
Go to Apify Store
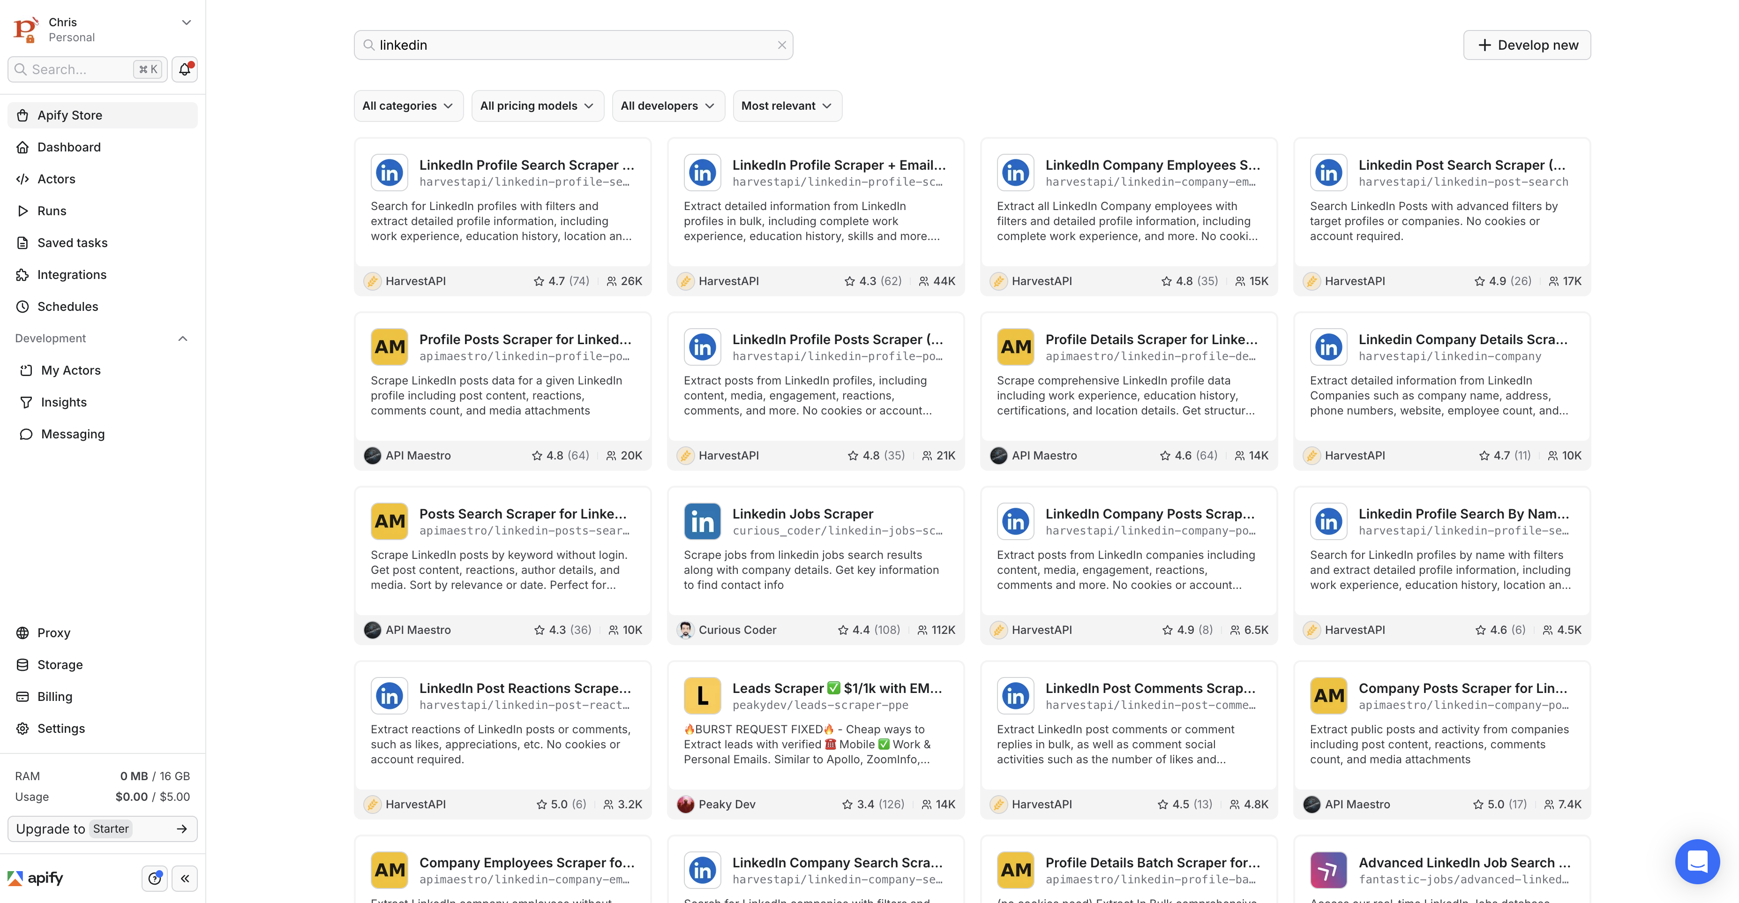(x=103, y=115)
